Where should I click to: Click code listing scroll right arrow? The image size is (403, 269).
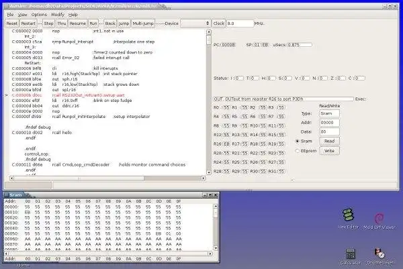pos(204,178)
